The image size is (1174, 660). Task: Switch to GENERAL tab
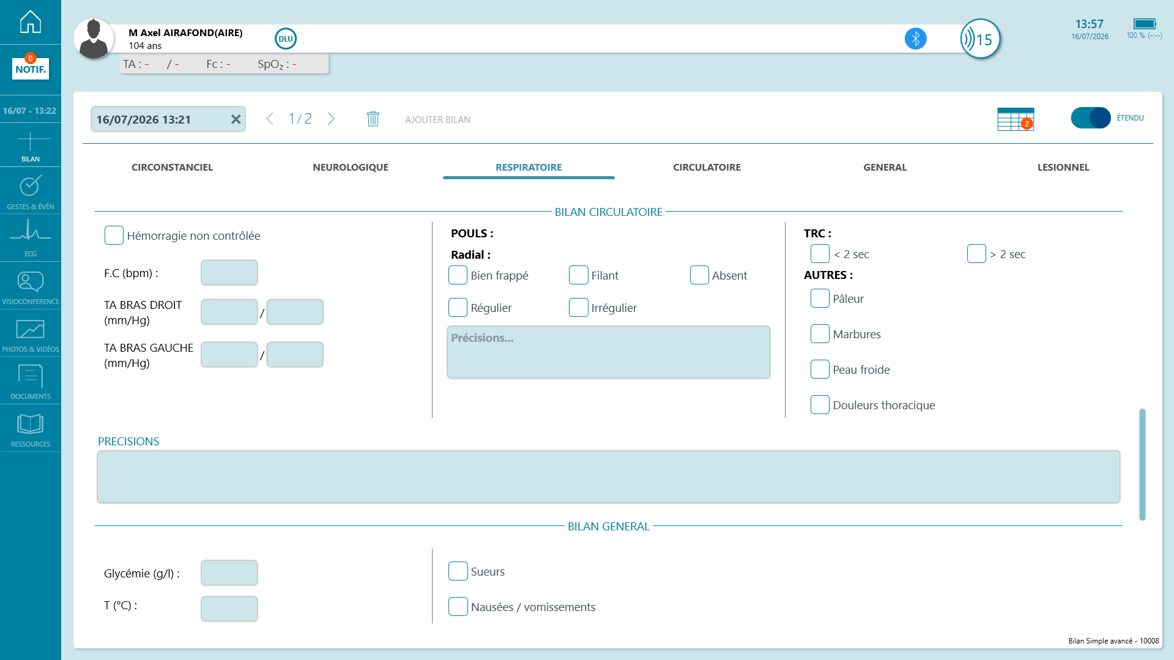pos(885,167)
